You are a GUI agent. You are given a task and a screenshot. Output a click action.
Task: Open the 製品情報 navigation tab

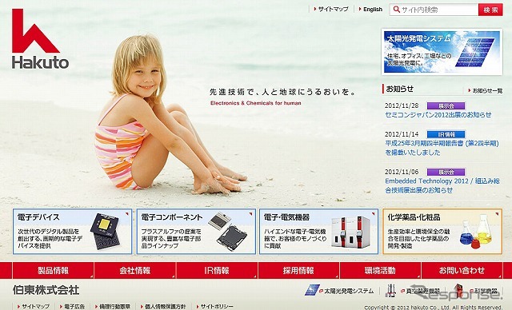pos(53,271)
